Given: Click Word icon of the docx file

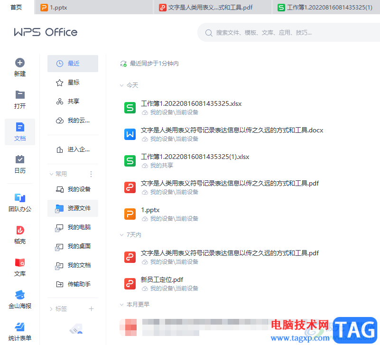Looking at the screenshot, I should click(130, 134).
